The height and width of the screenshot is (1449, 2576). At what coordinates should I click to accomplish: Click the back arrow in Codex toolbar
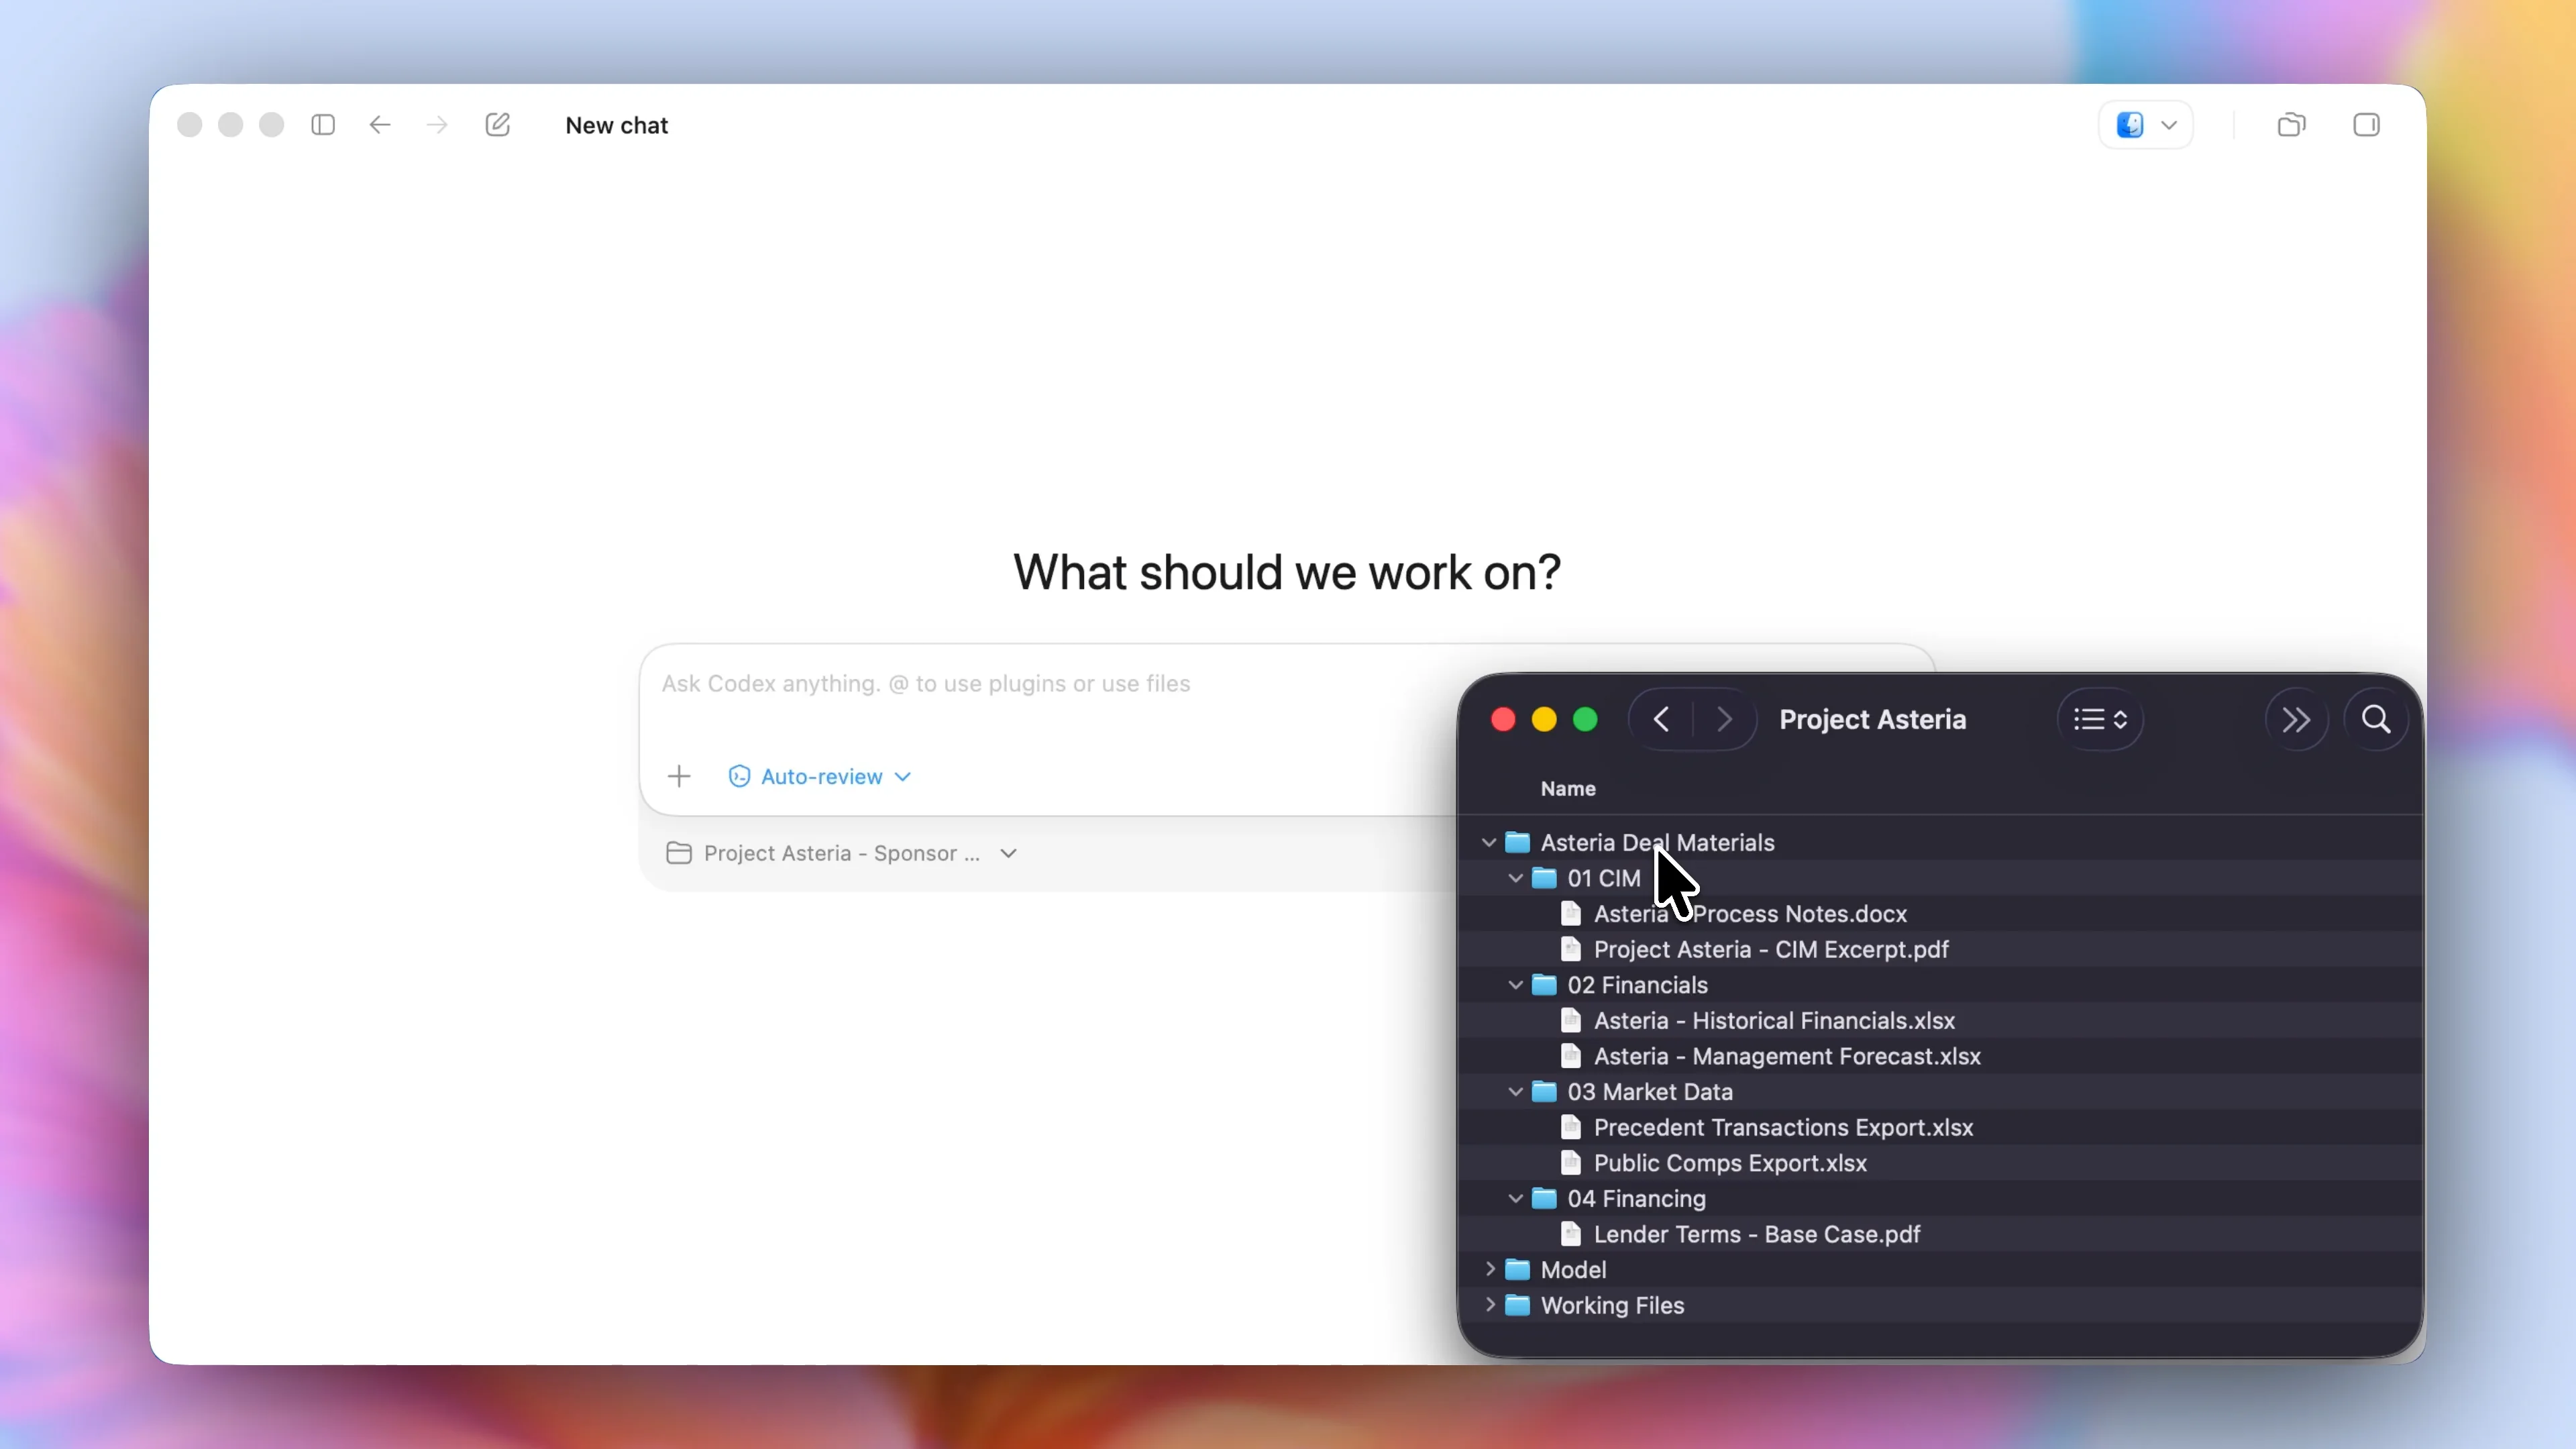pyautogui.click(x=379, y=125)
